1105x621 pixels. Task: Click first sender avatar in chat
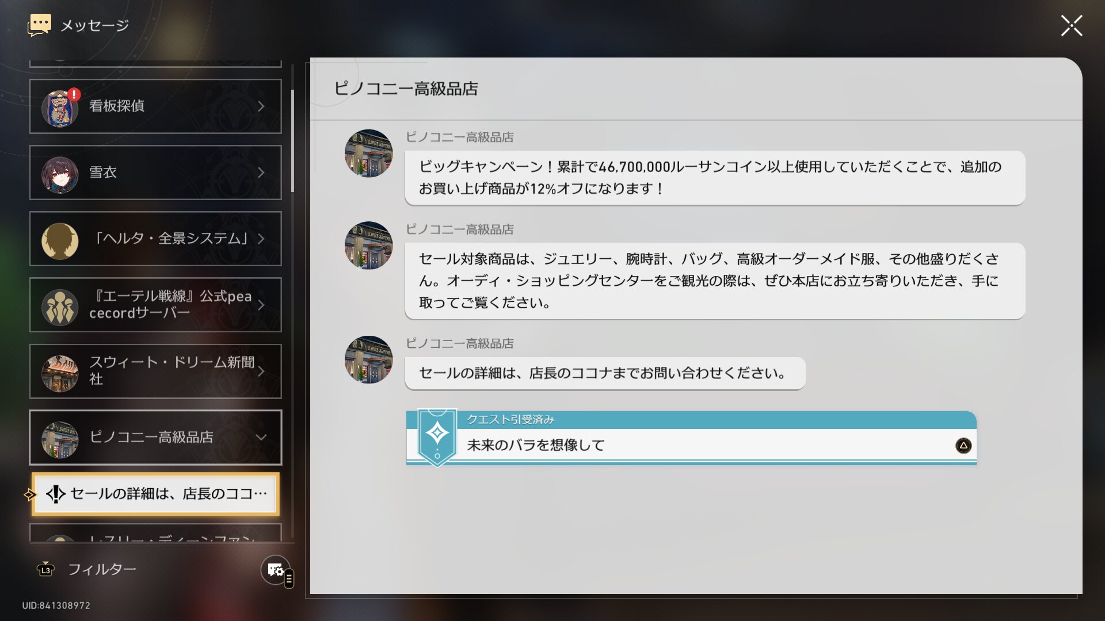368,154
